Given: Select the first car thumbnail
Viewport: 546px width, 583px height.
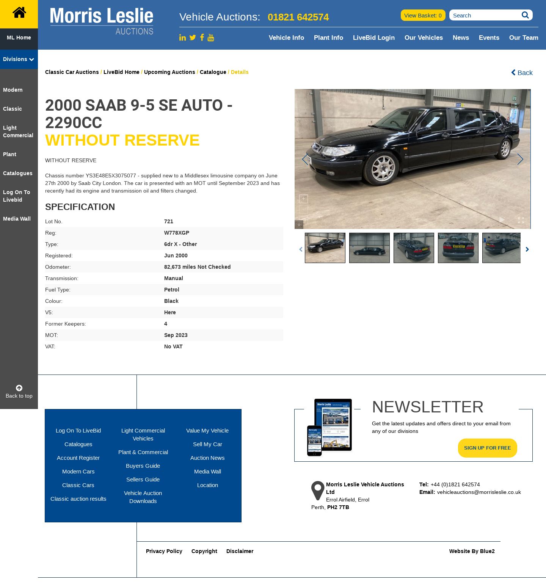Looking at the screenshot, I should tap(325, 248).
